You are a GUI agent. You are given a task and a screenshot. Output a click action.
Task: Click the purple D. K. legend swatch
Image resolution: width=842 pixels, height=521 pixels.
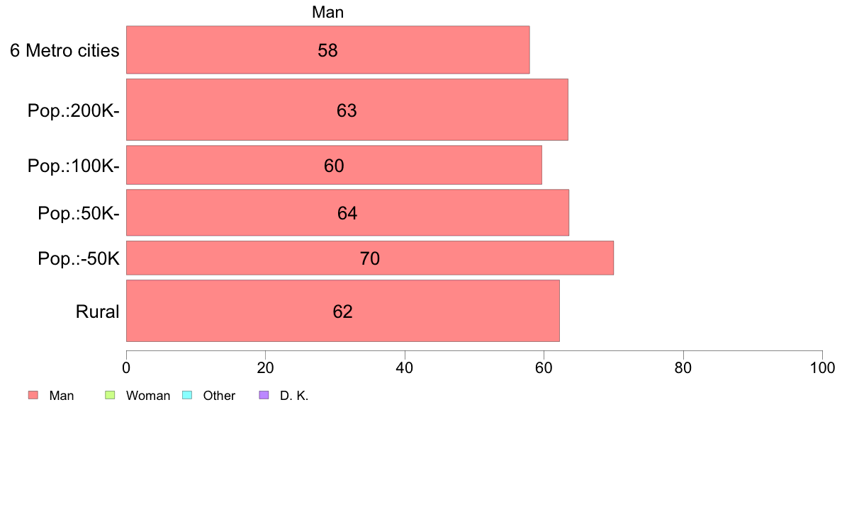(264, 396)
